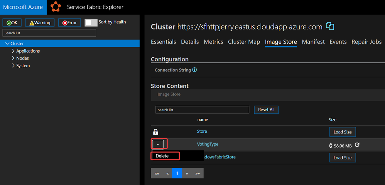Open the Metrics tab
This screenshot has width=385, height=185.
(x=213, y=42)
